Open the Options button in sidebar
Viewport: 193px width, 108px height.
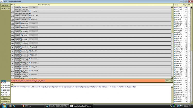pos(5,98)
